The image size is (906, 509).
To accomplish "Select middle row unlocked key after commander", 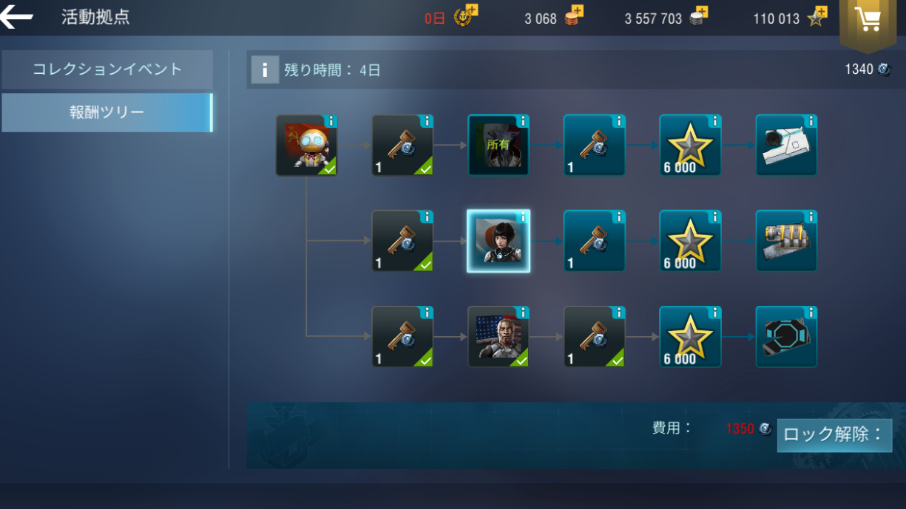I will [x=595, y=241].
